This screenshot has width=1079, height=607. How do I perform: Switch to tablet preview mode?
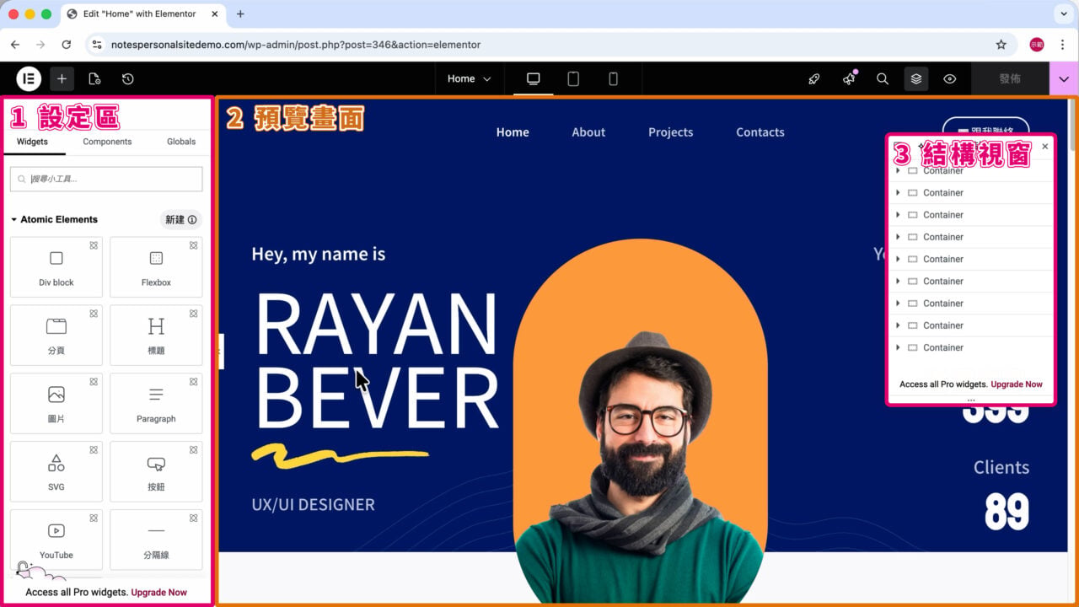pos(573,78)
